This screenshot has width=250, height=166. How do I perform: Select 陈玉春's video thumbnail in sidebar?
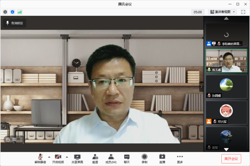pyautogui.click(x=226, y=60)
